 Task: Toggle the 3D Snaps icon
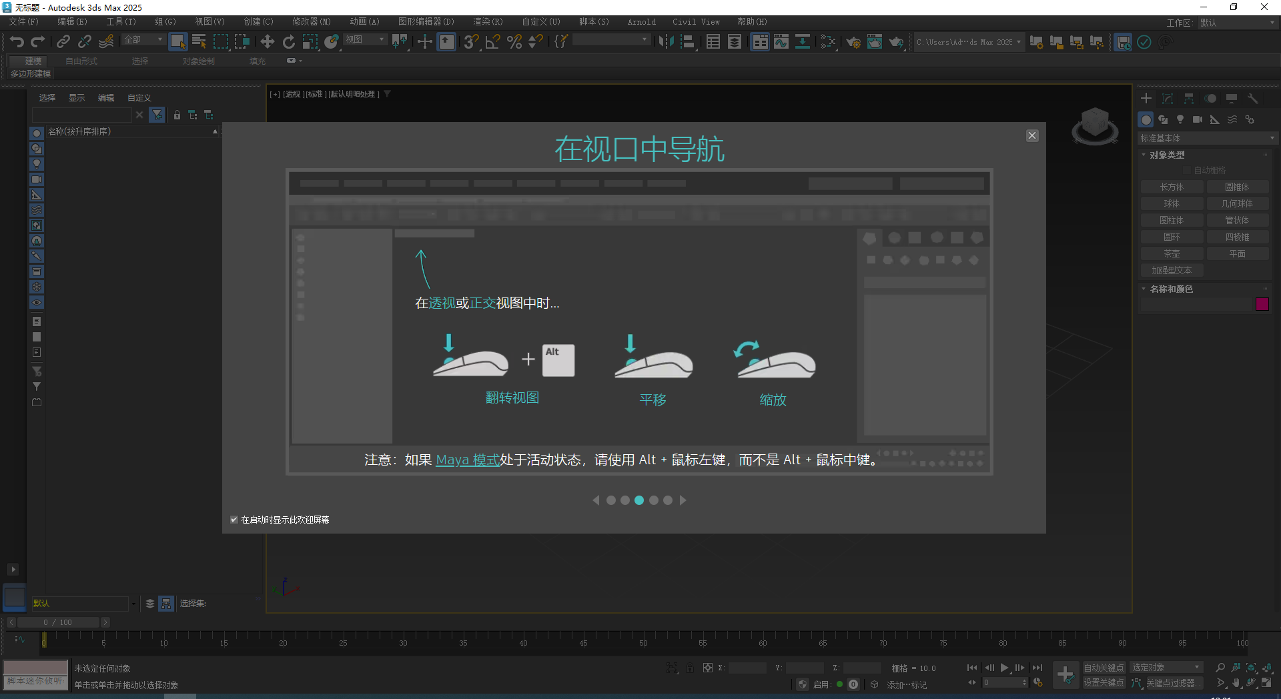[x=471, y=42]
